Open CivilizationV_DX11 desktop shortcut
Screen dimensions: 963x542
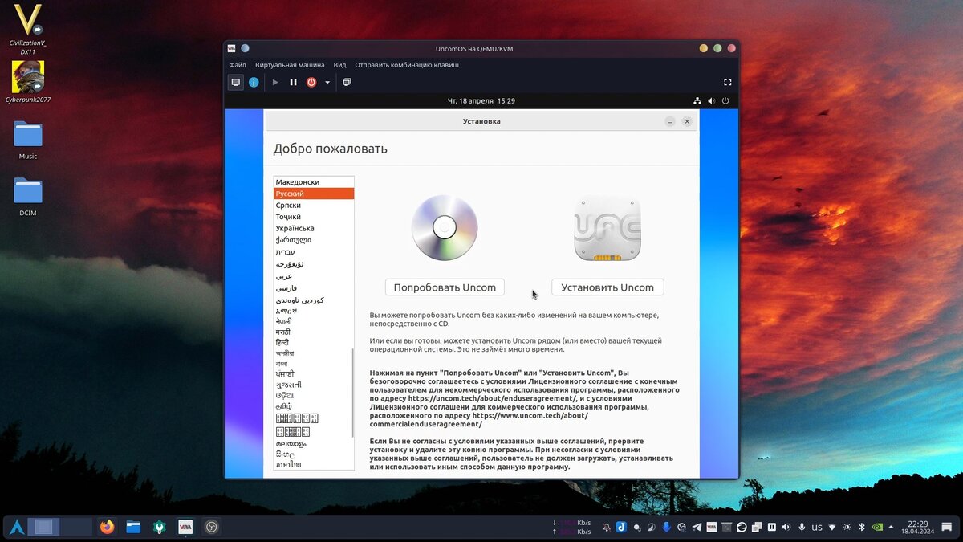[x=28, y=29]
